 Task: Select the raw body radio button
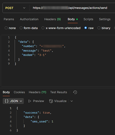[86, 28]
